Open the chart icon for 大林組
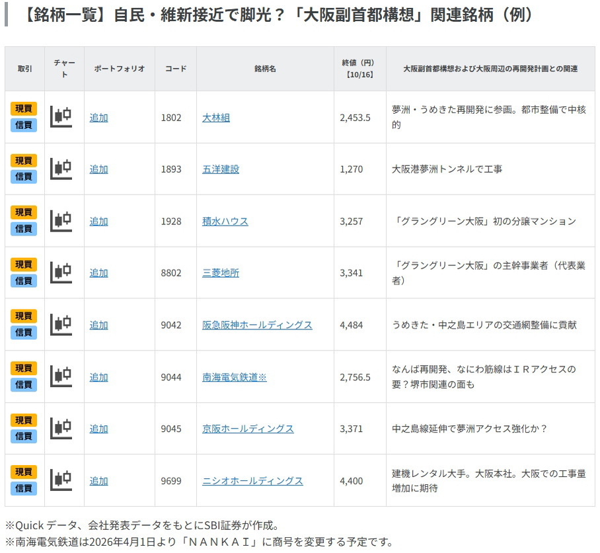Viewport: 600px width, 553px height. click(61, 117)
